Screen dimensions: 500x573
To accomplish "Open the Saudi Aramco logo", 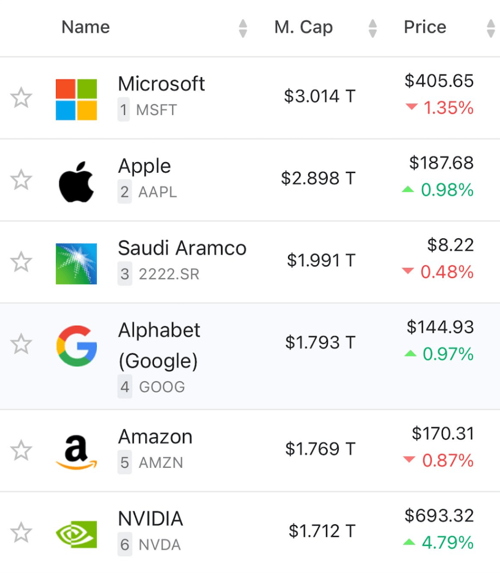I will 76,264.
